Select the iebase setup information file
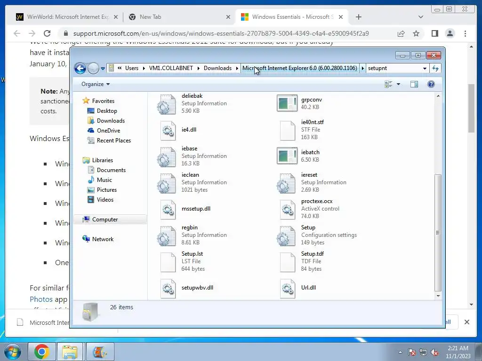The image size is (482, 361). tap(192, 156)
